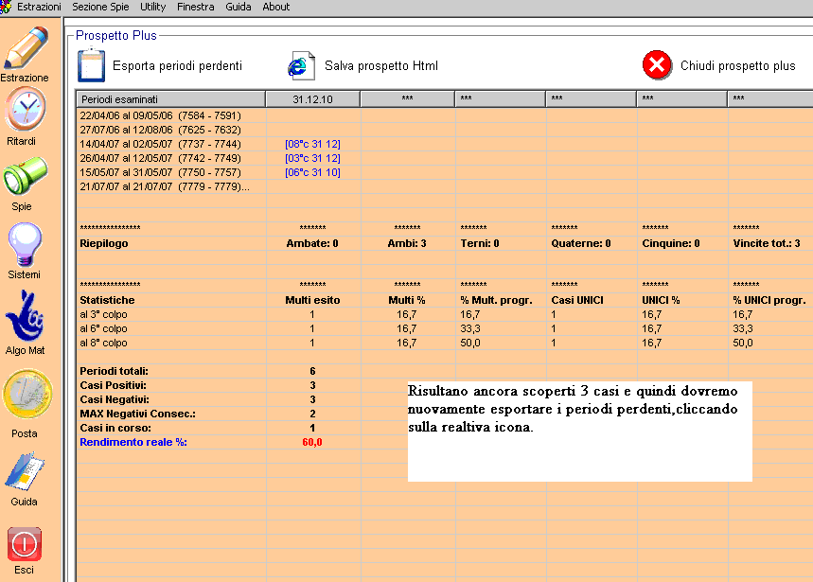Click the blue result [06°c 31 10]
This screenshot has width=813, height=582.
point(312,172)
